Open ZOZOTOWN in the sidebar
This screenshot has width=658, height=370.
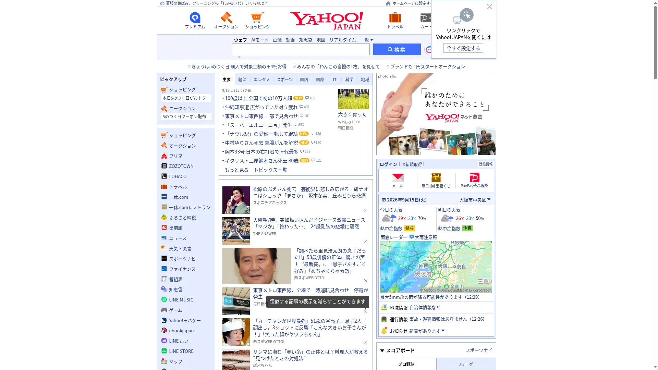[x=181, y=166]
